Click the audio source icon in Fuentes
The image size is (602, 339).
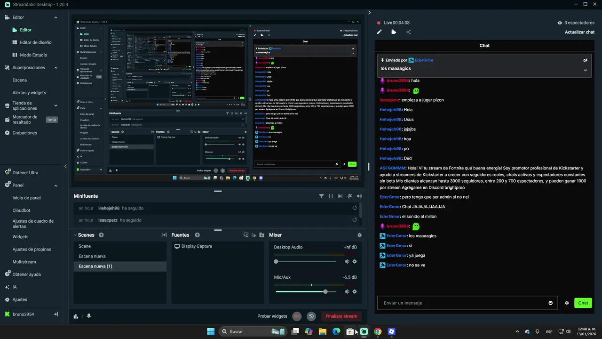coord(254,235)
